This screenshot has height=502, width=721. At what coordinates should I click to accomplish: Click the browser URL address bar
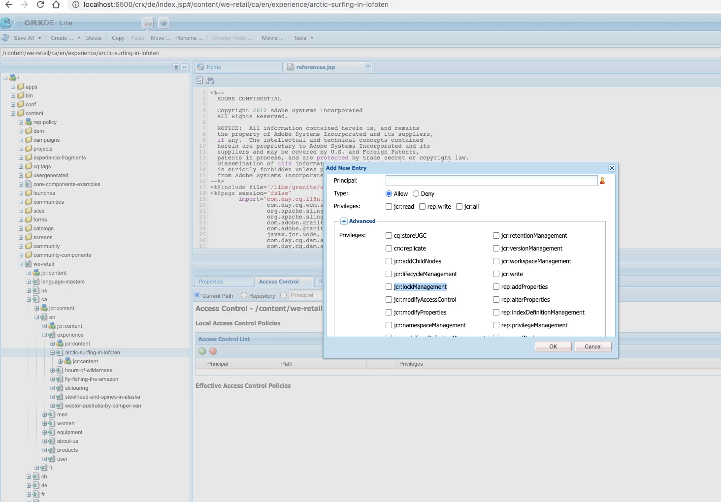pos(394,4)
